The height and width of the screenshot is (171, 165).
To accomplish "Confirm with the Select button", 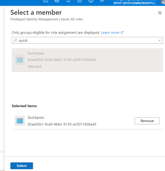I will 21,166.
